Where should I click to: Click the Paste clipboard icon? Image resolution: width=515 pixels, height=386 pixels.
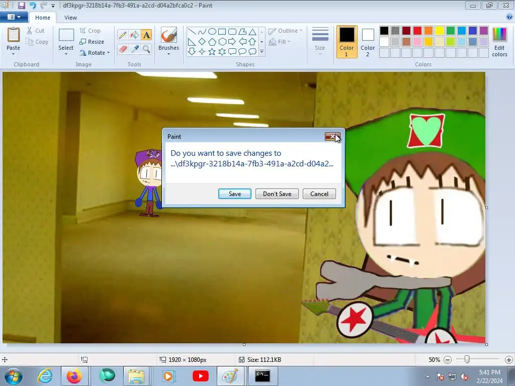(x=14, y=35)
